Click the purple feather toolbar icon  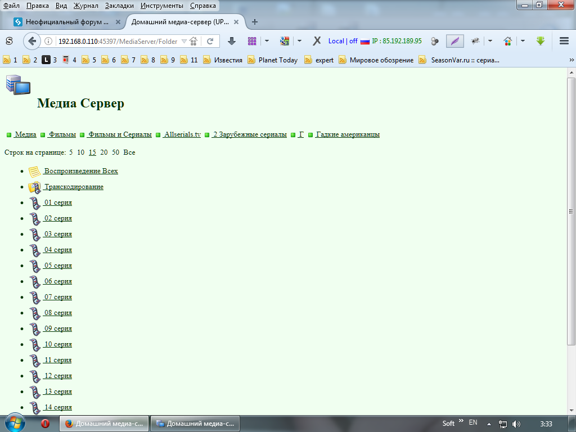454,41
